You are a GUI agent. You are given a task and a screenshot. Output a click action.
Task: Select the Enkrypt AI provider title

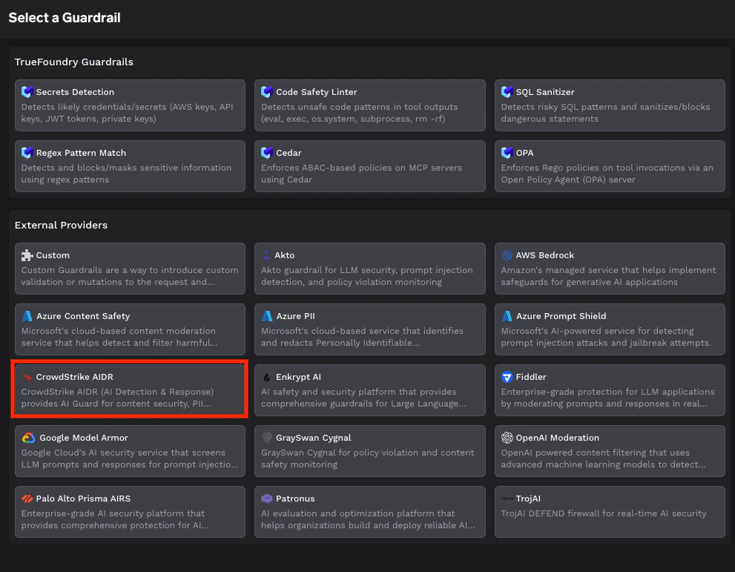pos(299,377)
